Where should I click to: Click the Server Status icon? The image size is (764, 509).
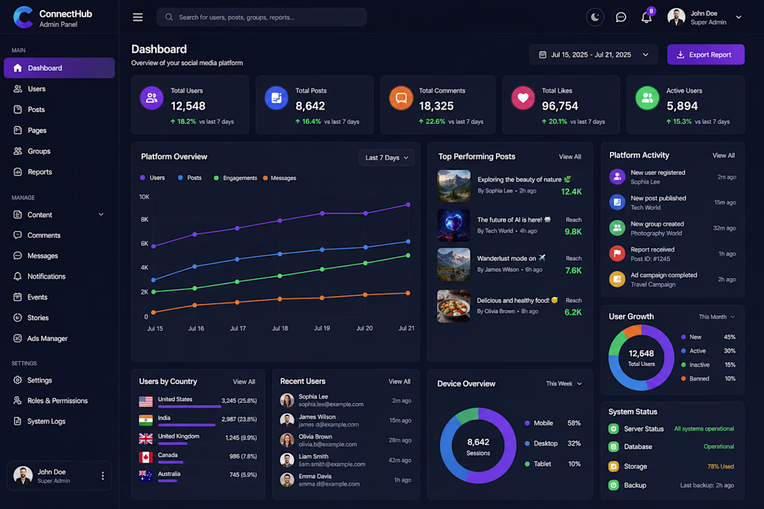[614, 429]
